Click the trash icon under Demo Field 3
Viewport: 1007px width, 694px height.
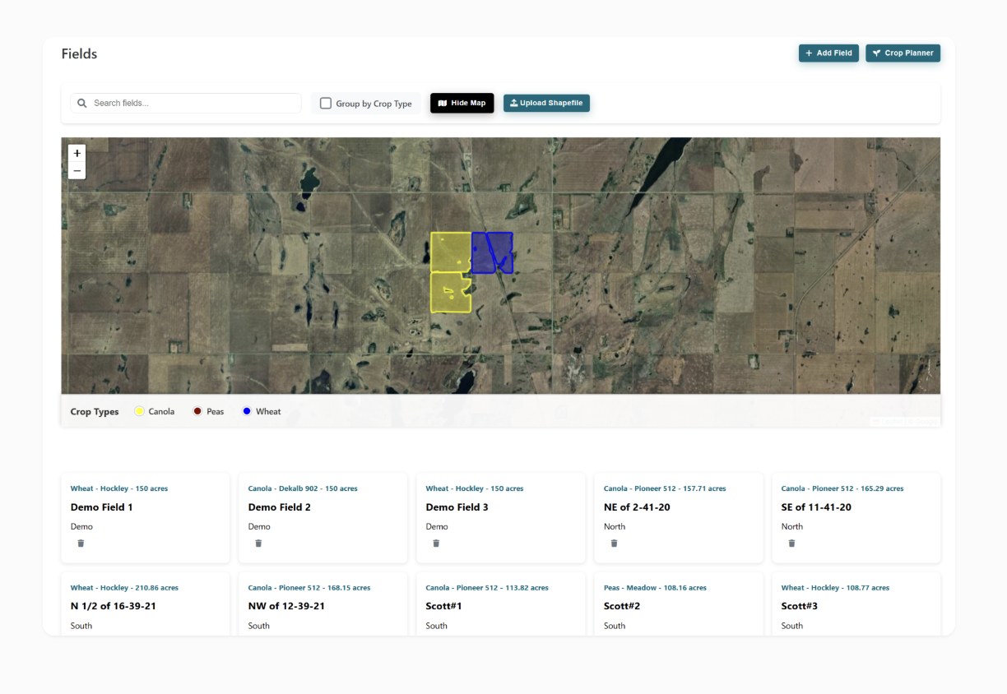pyautogui.click(x=436, y=543)
